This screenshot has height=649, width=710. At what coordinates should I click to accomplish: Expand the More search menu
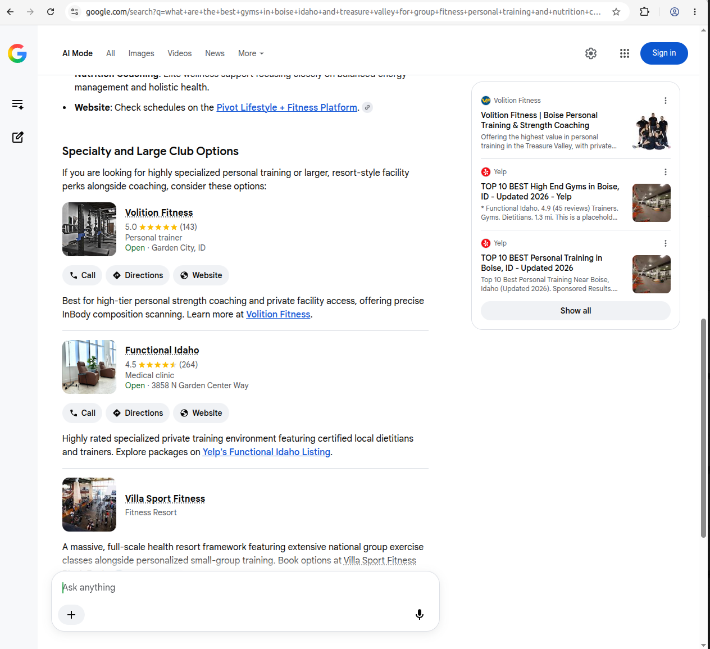251,53
